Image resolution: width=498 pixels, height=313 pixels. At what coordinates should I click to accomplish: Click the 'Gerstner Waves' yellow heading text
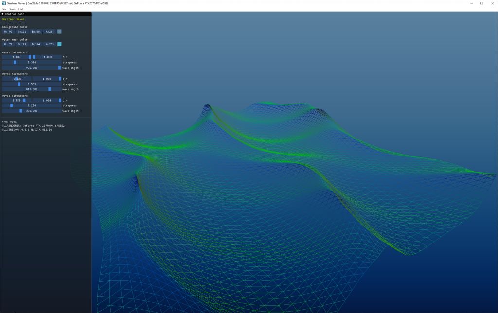click(13, 19)
